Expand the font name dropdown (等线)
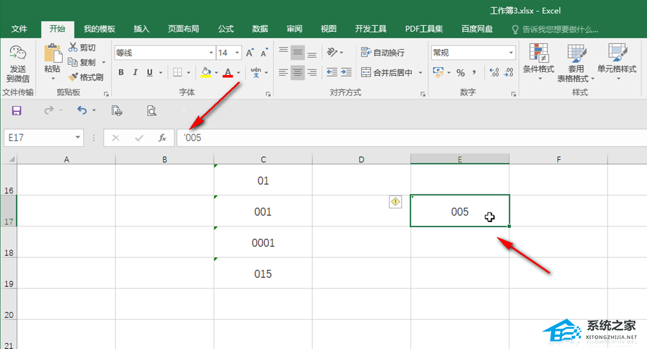 pos(211,53)
